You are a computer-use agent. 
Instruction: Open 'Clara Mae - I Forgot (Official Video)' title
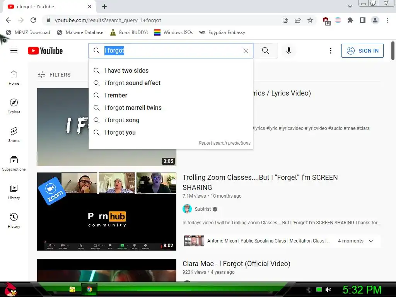click(x=236, y=264)
